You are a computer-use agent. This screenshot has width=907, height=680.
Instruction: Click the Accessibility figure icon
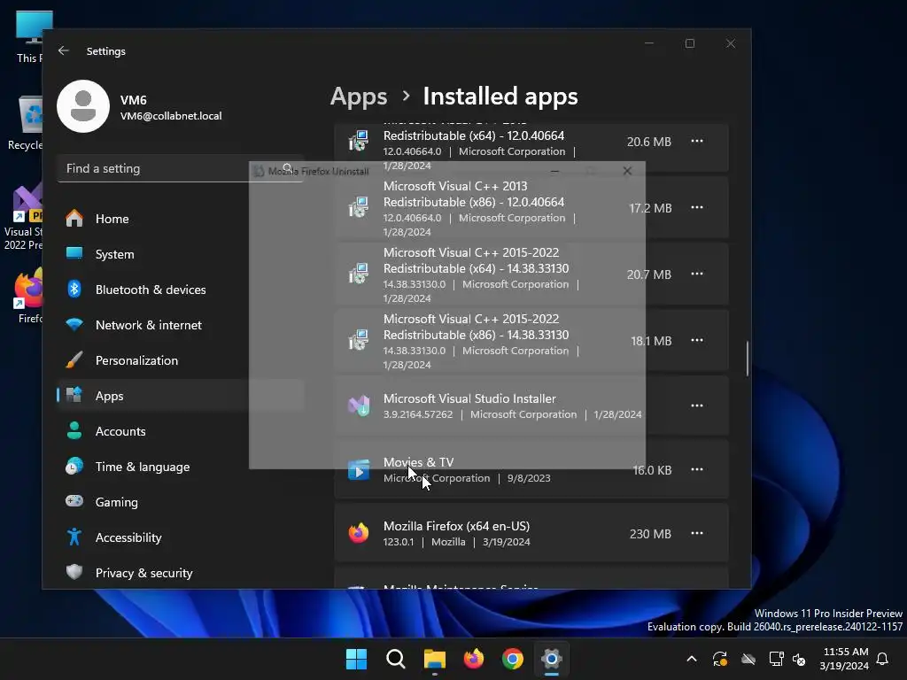tap(74, 537)
